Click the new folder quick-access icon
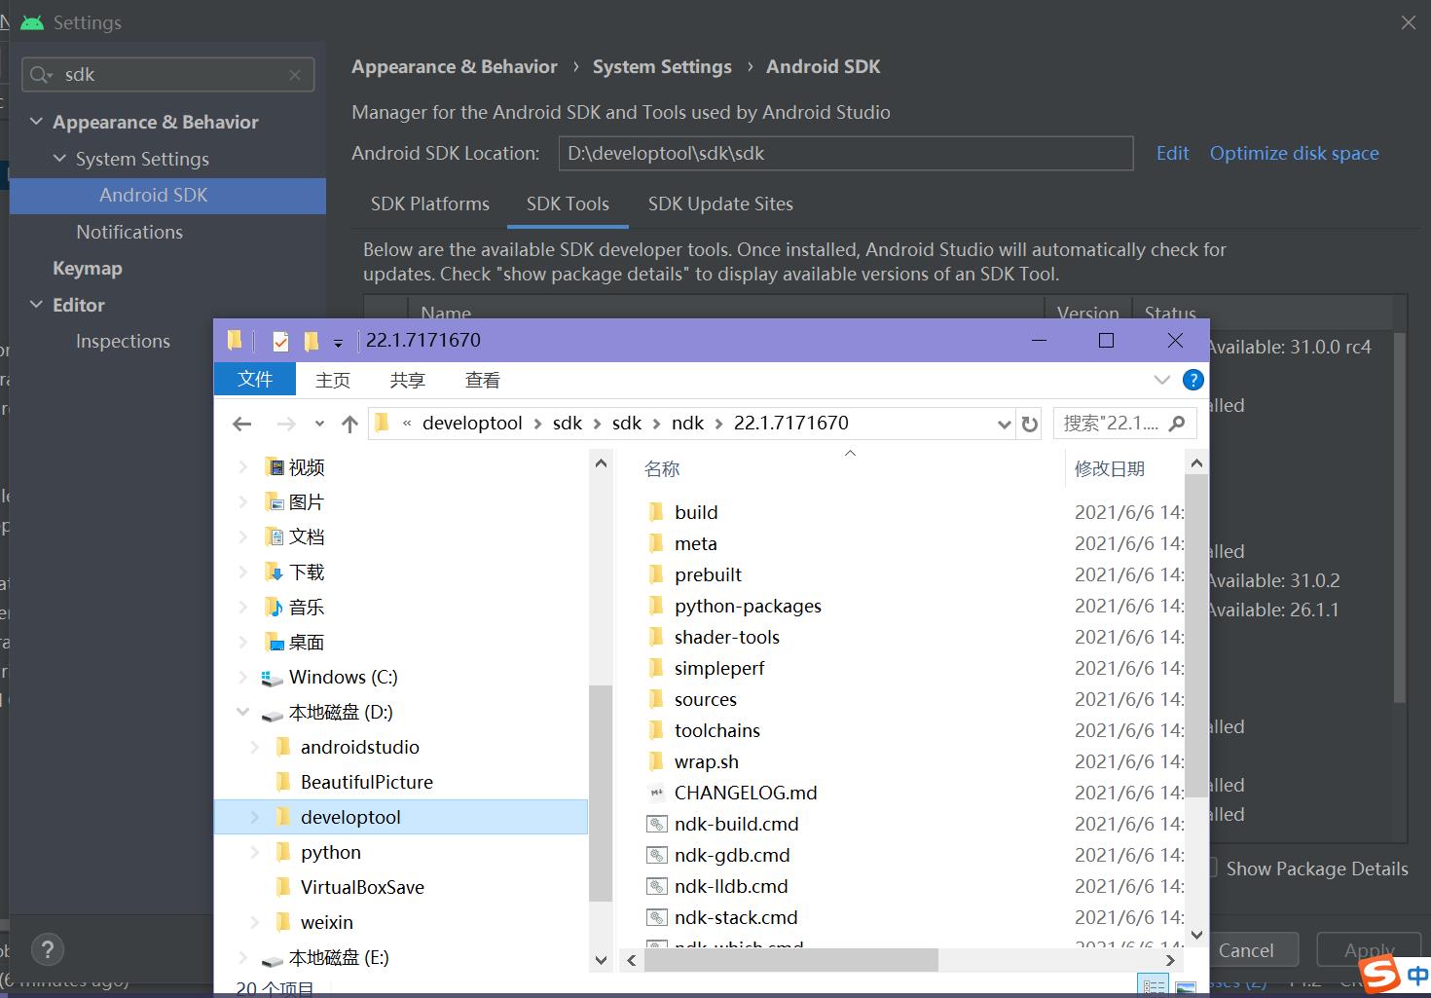This screenshot has width=1431, height=998. tap(311, 341)
